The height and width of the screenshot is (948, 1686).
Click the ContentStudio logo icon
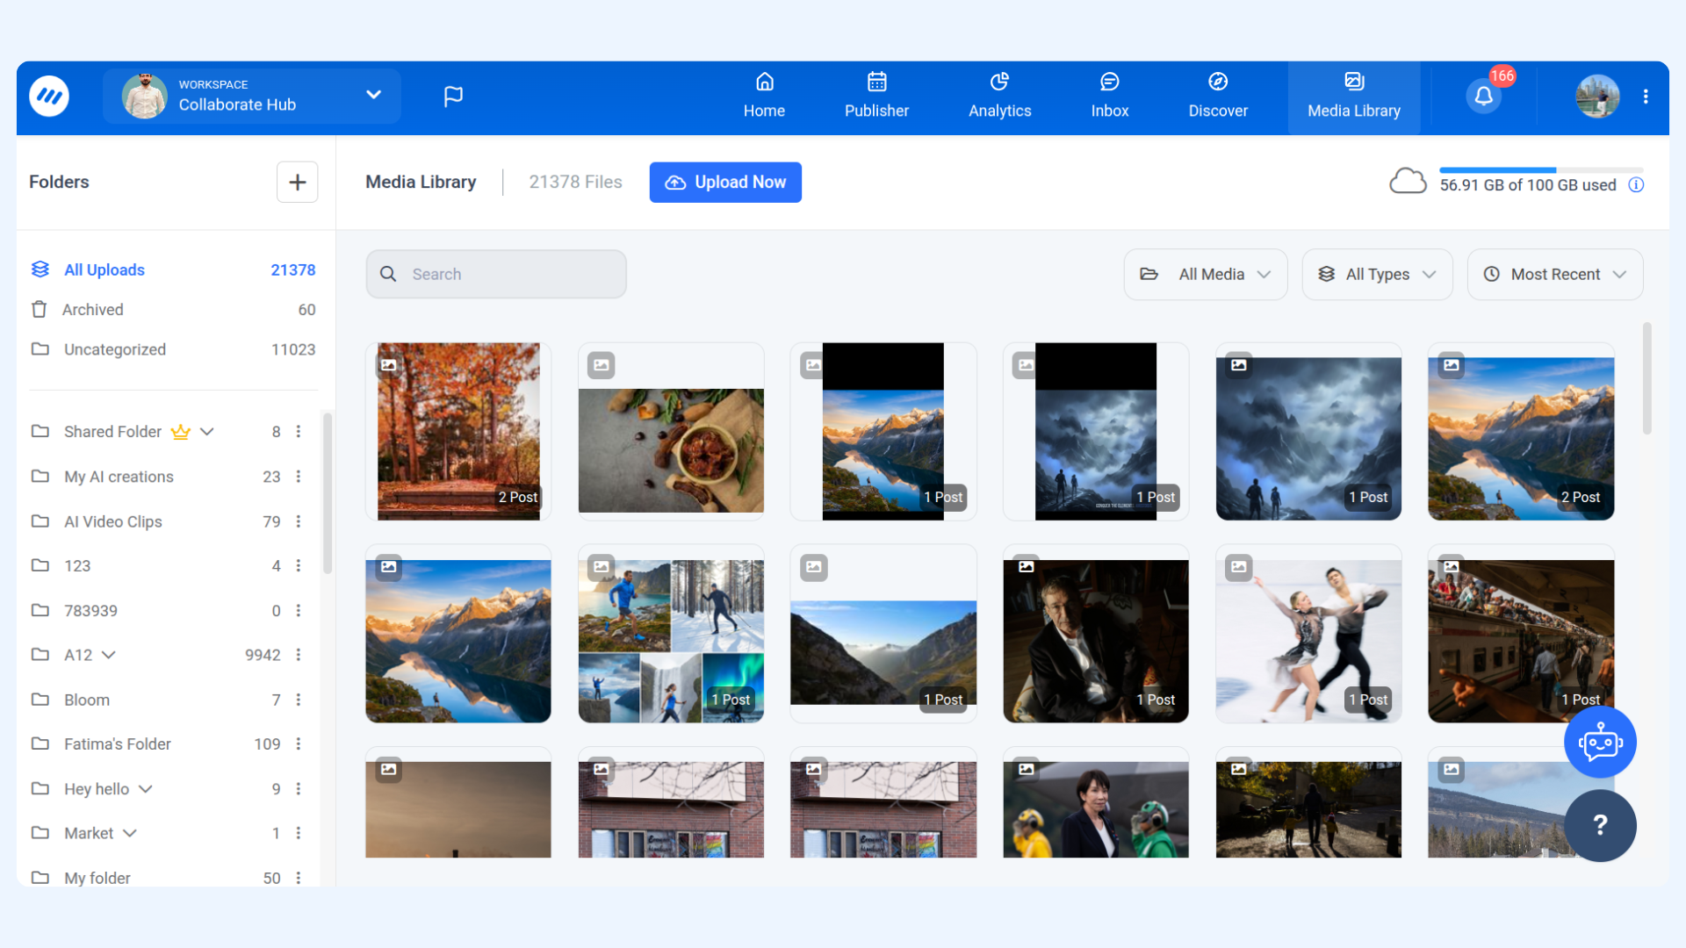(x=49, y=97)
